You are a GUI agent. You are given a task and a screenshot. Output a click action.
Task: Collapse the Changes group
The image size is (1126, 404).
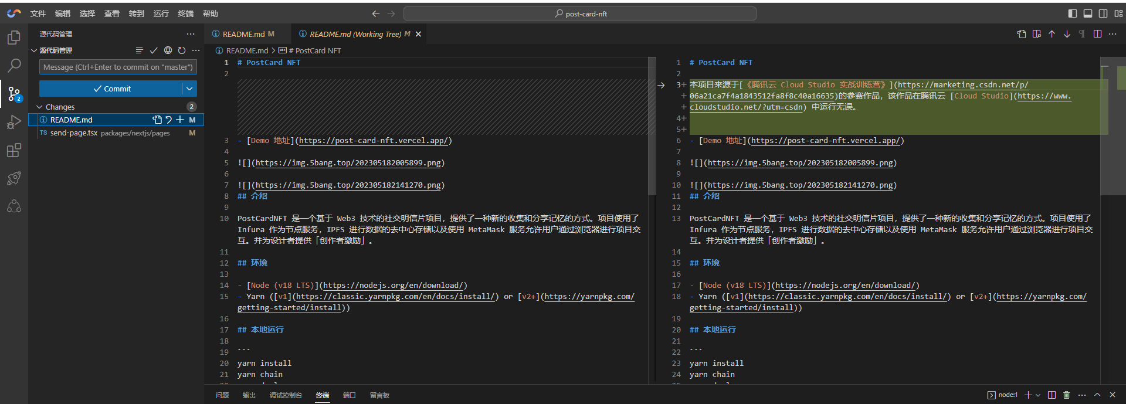coord(40,107)
